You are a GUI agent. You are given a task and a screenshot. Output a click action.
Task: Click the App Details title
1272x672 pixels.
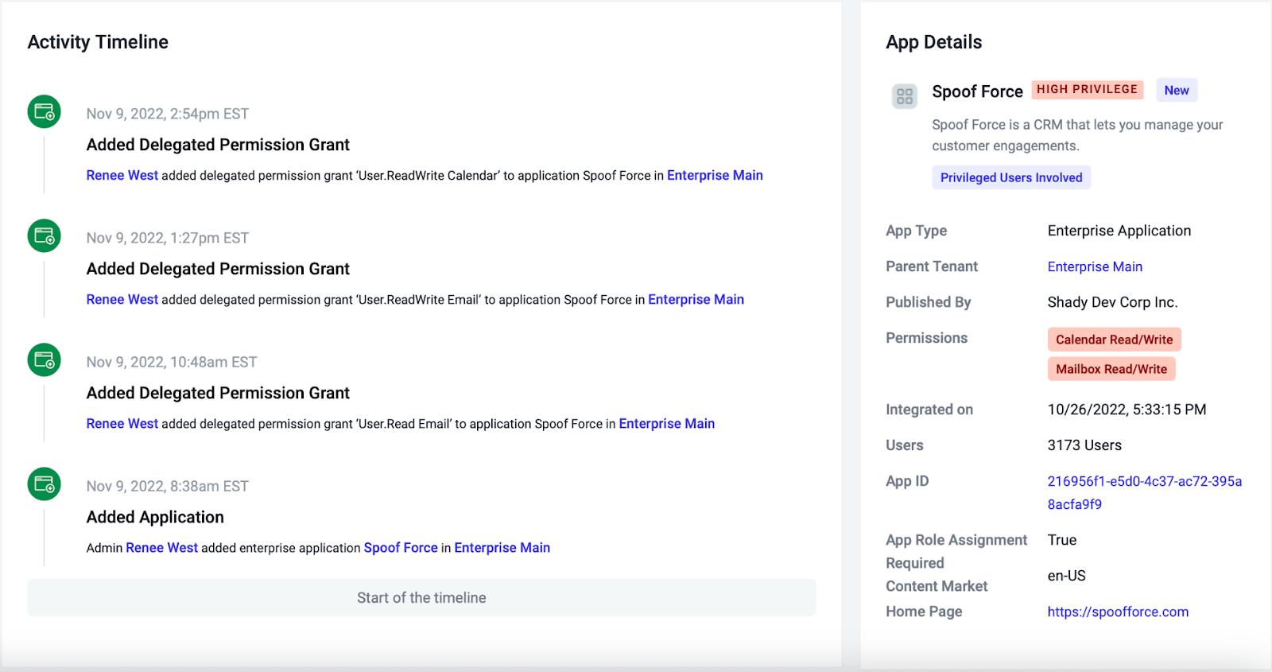point(934,42)
